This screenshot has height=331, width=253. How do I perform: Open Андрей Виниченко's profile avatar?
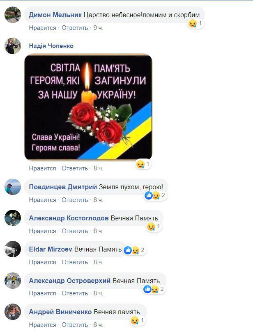13,312
